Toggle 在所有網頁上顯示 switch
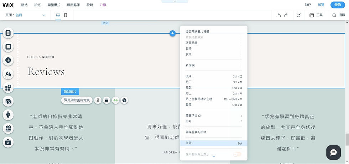The image size is (349, 164). (x=237, y=154)
